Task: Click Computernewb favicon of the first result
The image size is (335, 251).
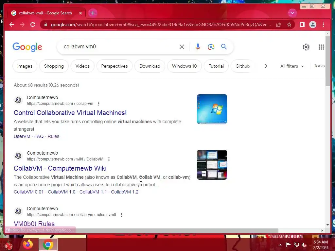Action: 18,100
